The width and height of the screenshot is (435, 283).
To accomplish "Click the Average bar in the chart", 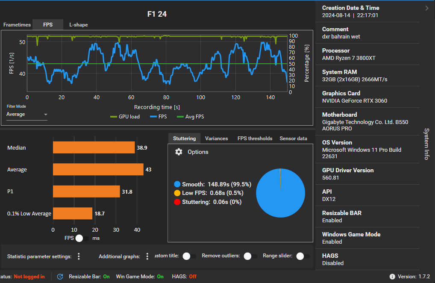I will coord(98,169).
